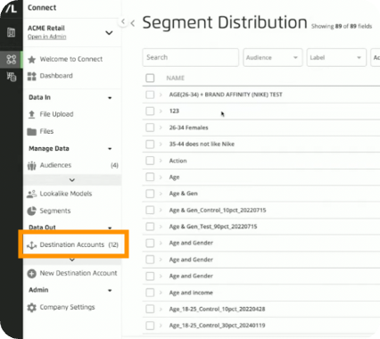Image resolution: width=380 pixels, height=339 pixels.
Task: Click the Lookalike Models icon
Action: (31, 194)
